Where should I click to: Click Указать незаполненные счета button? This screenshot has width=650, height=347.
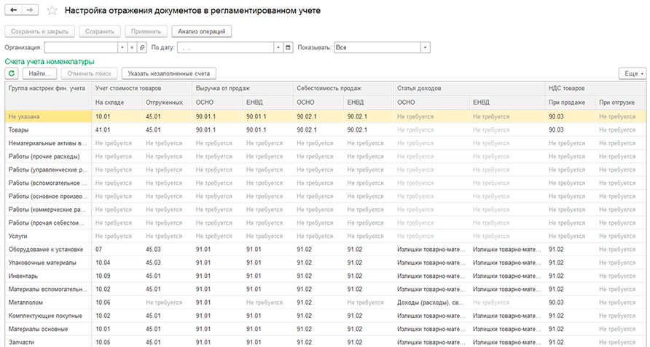pos(169,73)
